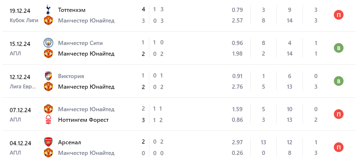Viewport: 359px width, 161px height.
Task: Open the Арсенал team link
Action: 69,142
